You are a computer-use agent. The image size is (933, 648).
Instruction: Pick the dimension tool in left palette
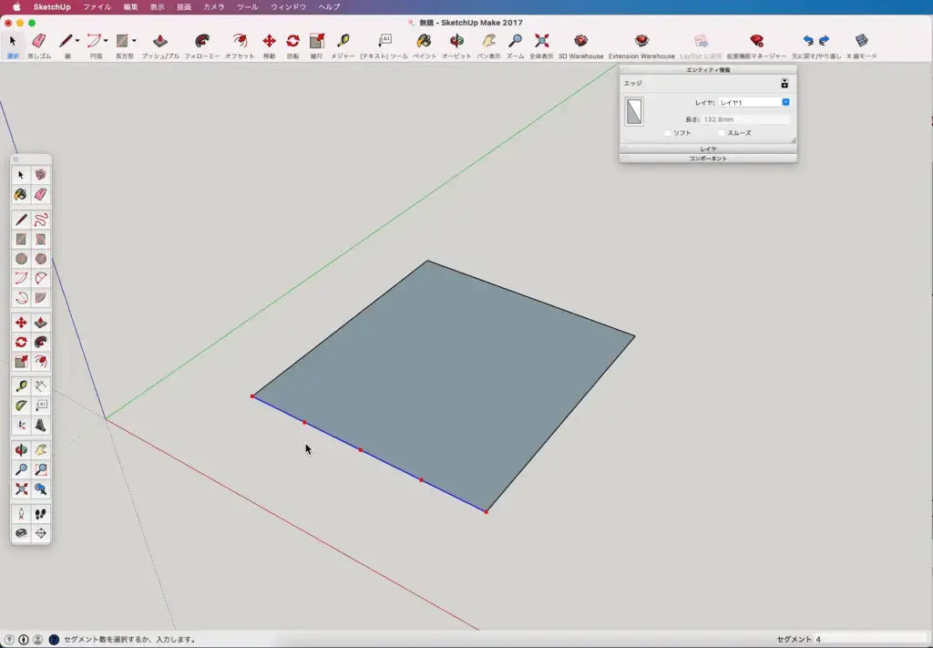point(40,386)
